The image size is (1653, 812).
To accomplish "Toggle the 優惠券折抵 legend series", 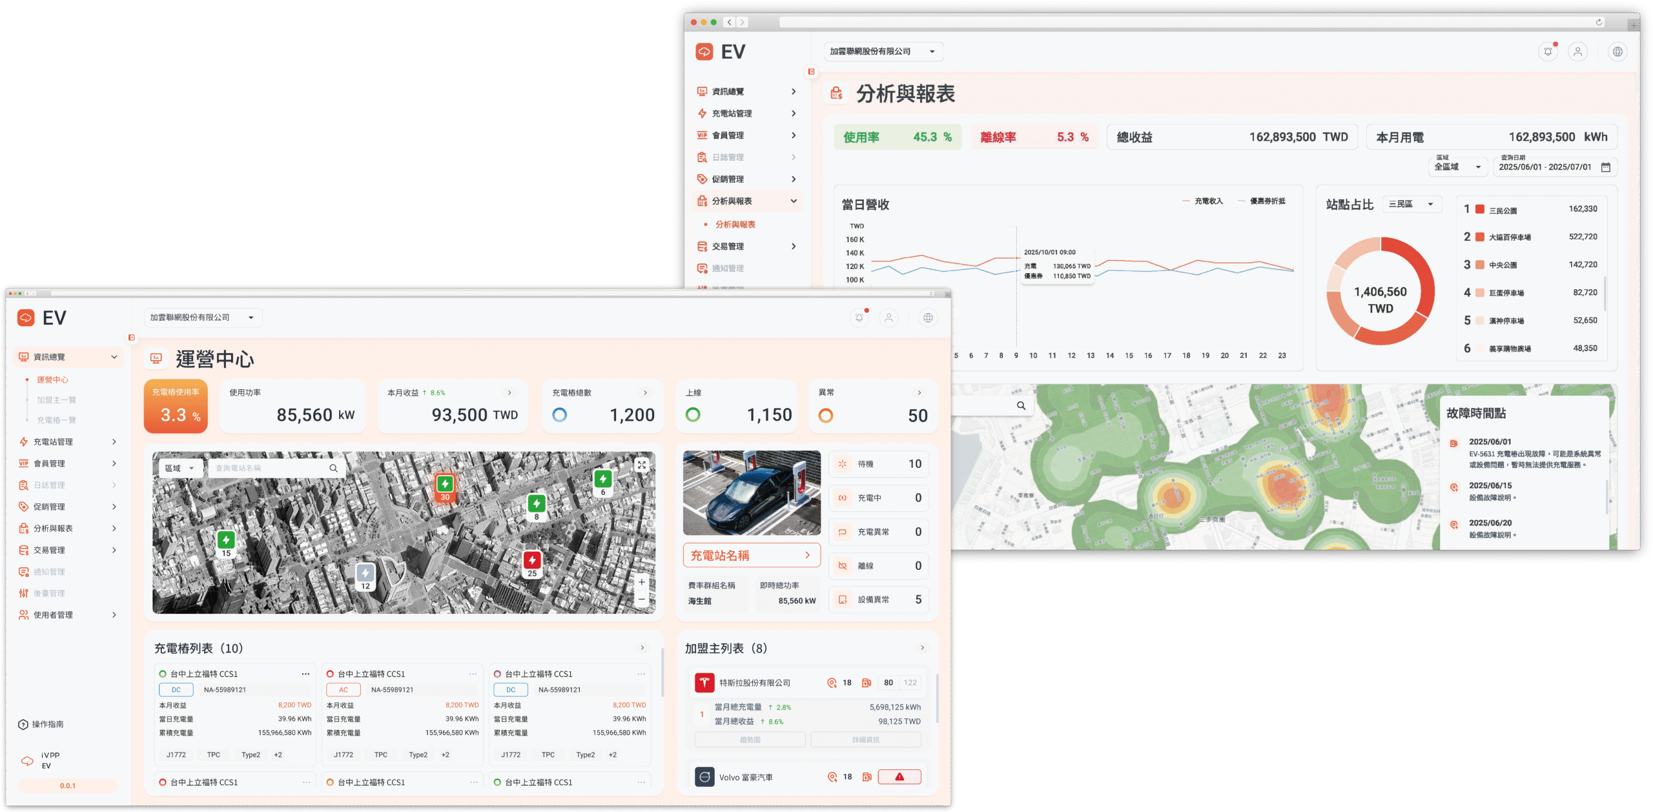I will [1262, 201].
